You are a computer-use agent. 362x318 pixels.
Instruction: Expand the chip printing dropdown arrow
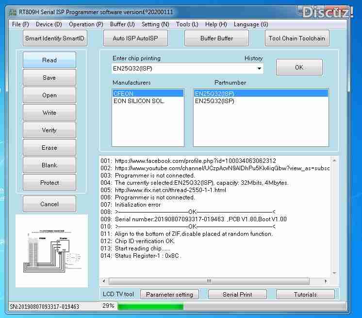259,69
